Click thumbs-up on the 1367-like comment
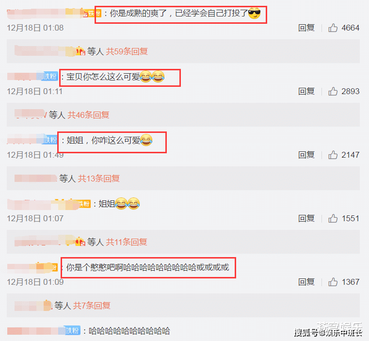The width and height of the screenshot is (369, 341). click(333, 282)
